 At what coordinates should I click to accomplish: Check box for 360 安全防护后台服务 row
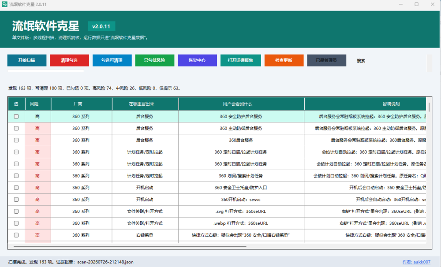(16, 116)
